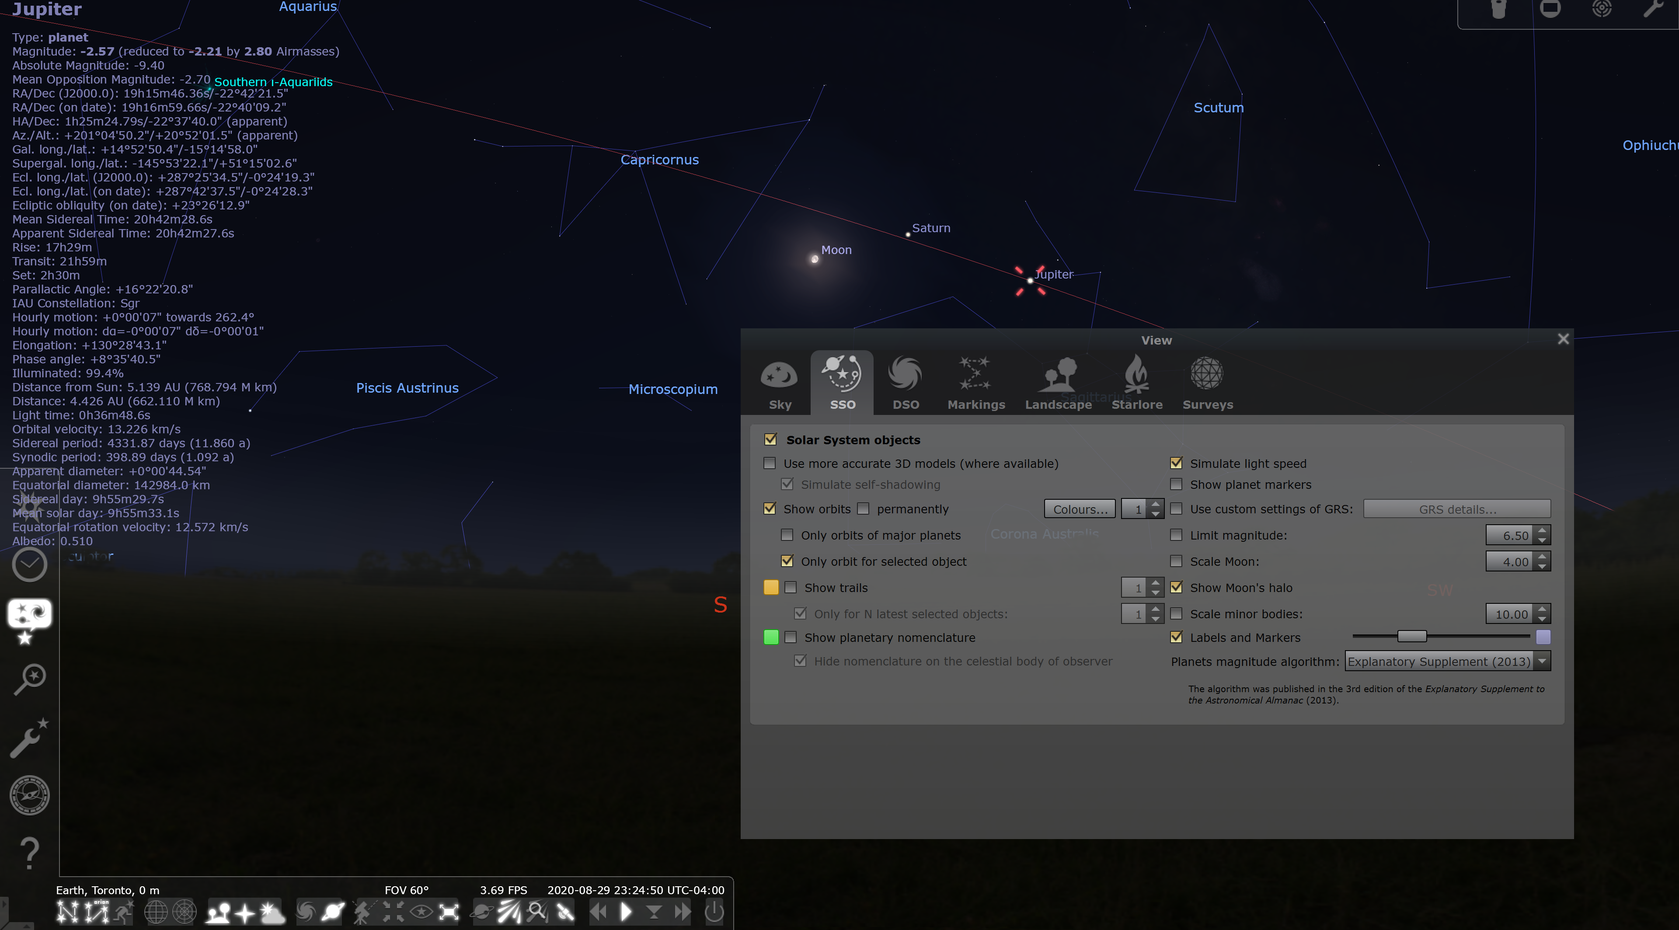Screen dimensions: 1679x930
Task: Increase Limit magnitude using its stepper
Action: tap(1541, 530)
